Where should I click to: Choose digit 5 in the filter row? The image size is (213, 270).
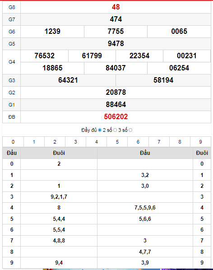point(117,142)
